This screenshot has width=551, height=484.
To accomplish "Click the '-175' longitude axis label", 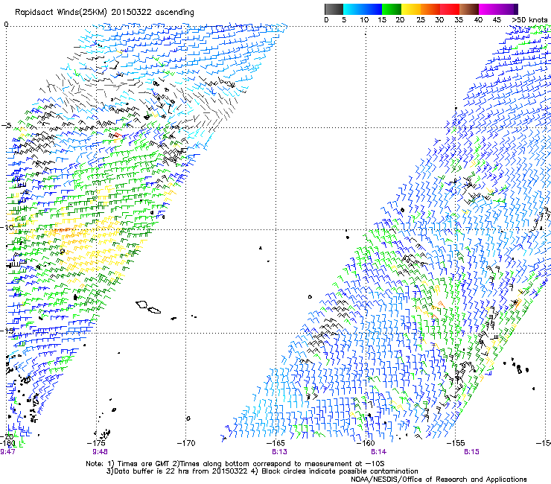I will point(96,443).
